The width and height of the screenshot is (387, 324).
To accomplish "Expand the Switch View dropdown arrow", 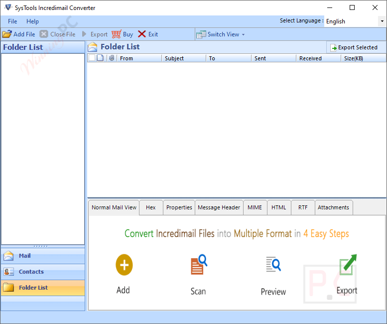I will click(x=244, y=34).
